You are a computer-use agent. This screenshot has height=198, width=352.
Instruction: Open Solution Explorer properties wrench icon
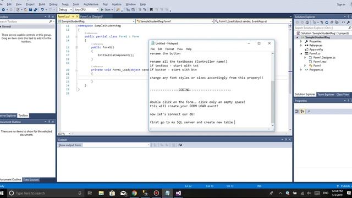348,23
